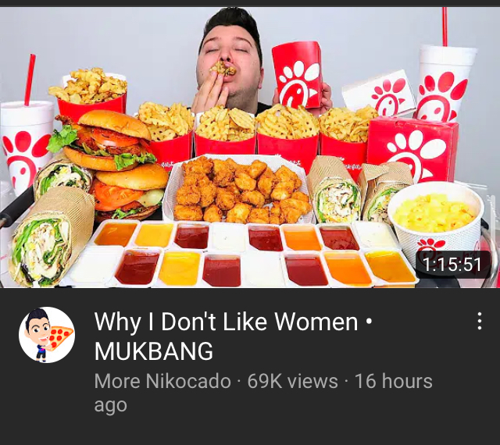Screen dimensions: 500x445
Task: Open the "Why I Don't Like Women" title
Action: pyautogui.click(x=226, y=322)
